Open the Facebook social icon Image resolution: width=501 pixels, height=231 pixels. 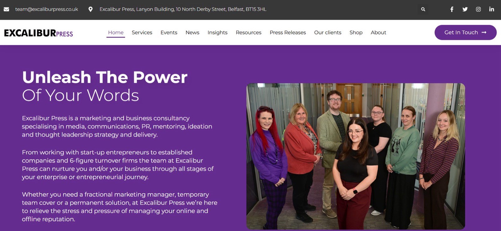(x=452, y=9)
